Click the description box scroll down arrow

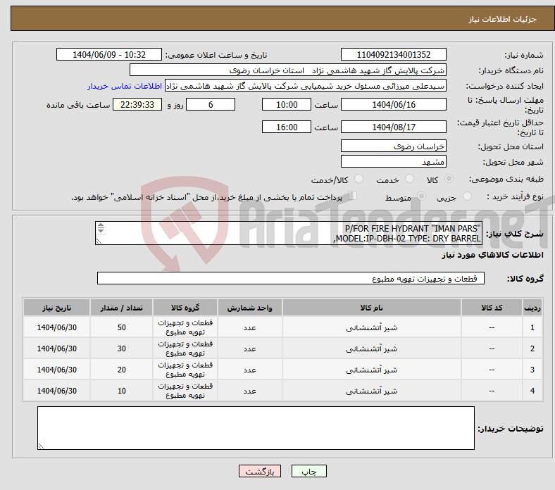point(101,230)
